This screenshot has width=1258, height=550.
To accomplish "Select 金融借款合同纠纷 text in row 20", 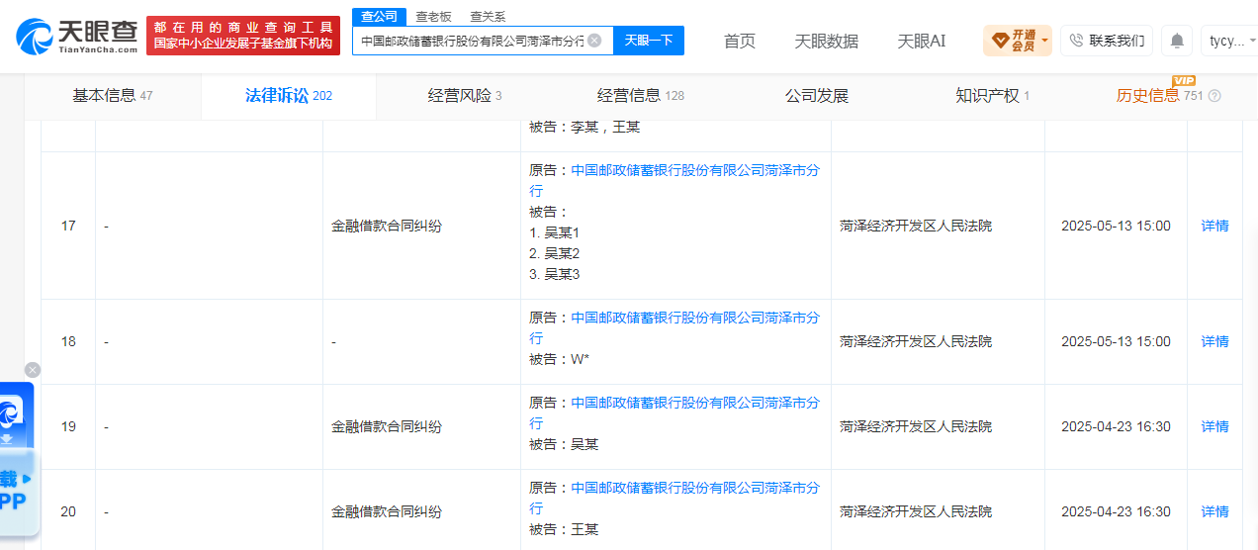I will pos(387,511).
